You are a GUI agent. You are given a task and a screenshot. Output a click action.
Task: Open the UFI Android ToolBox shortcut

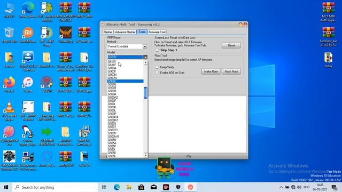[46, 12]
